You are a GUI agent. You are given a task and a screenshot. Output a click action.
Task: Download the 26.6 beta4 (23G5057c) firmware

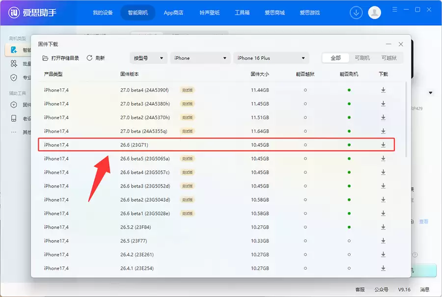(383, 172)
